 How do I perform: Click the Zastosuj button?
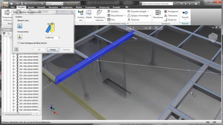pyautogui.click(x=67, y=50)
